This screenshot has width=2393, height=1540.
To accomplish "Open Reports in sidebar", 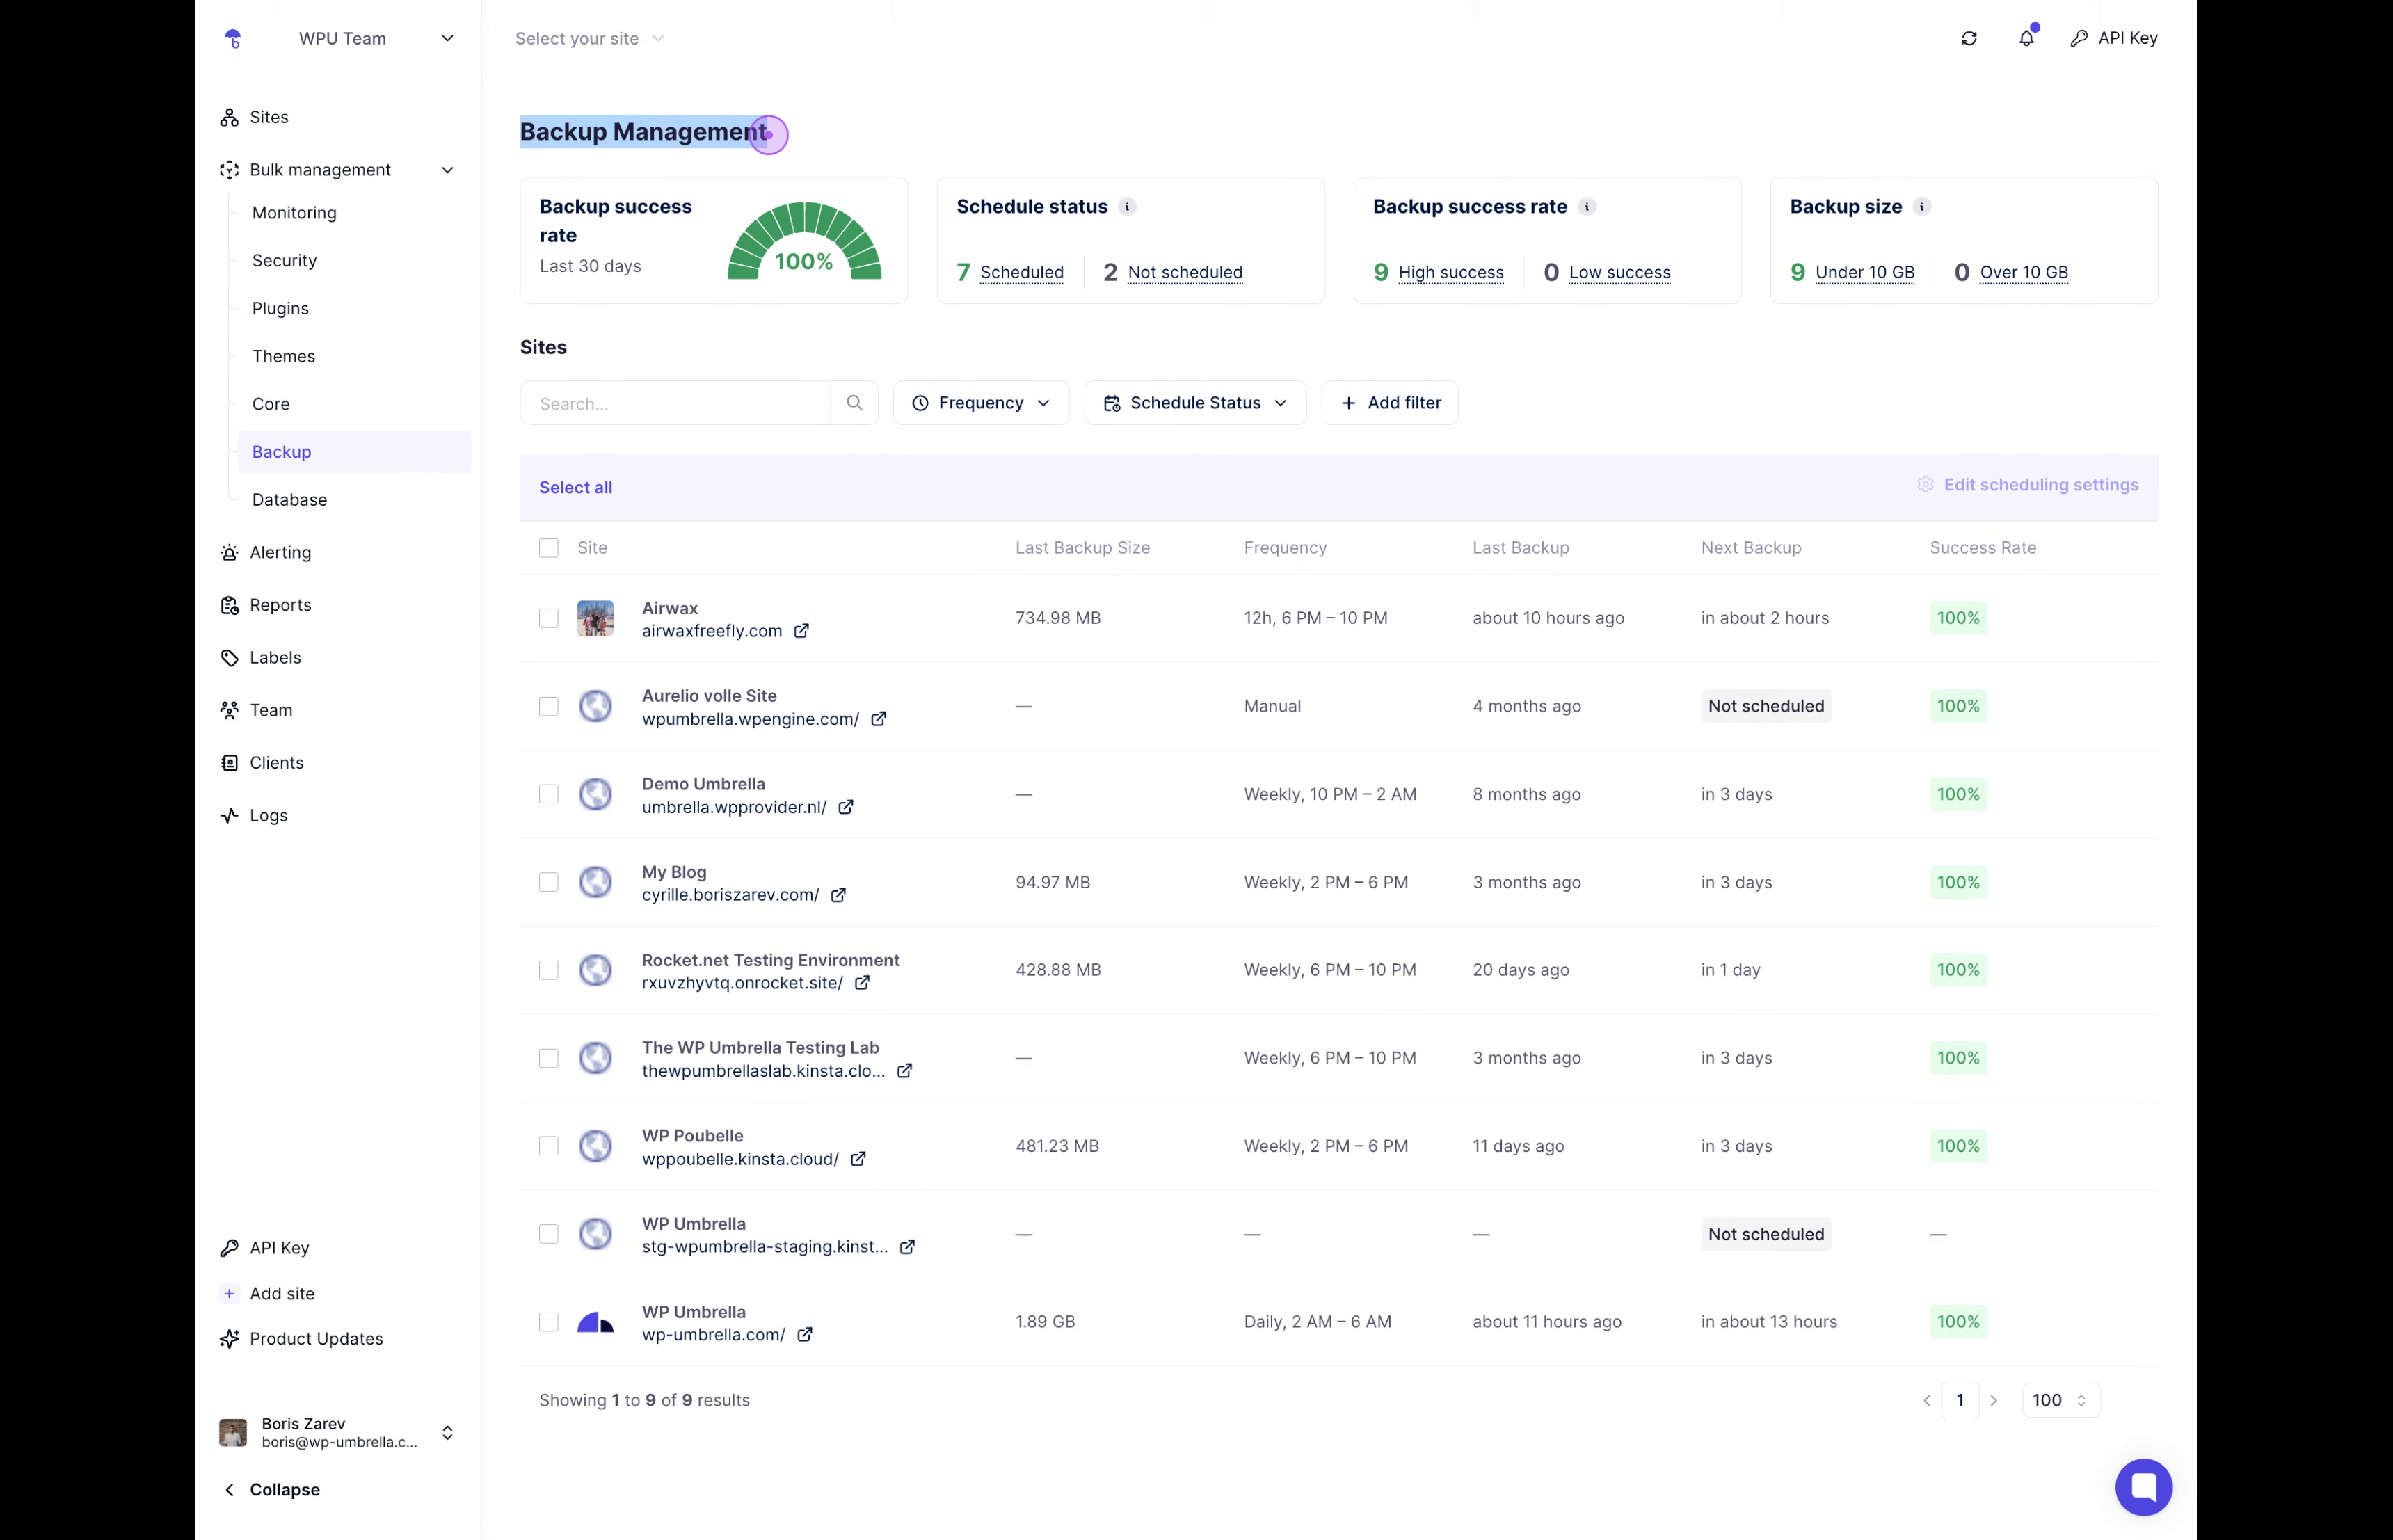I will [280, 605].
